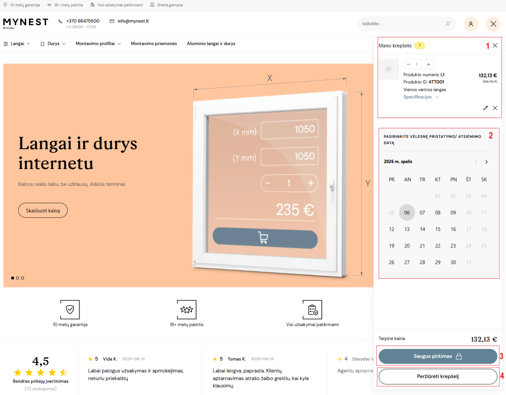Screen dimensions: 506x395
Task: Click the phone icon beside +370 66475500
Action: 60,21
